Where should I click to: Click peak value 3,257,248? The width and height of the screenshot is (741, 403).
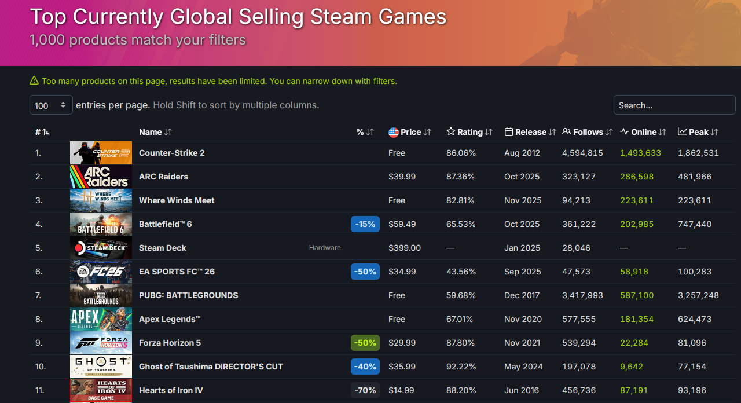click(x=698, y=295)
